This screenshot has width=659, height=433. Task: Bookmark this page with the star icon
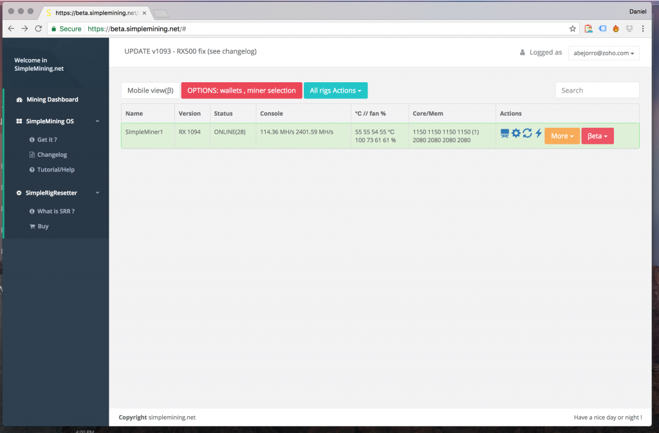pyautogui.click(x=572, y=28)
